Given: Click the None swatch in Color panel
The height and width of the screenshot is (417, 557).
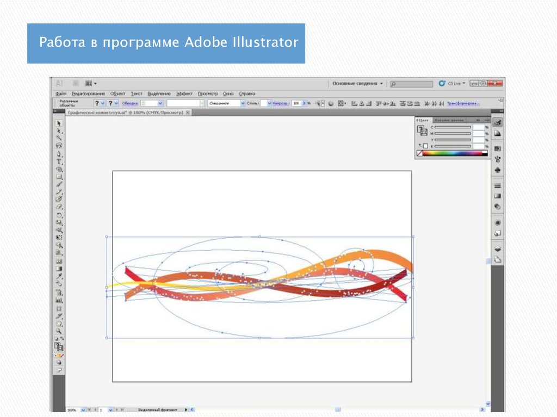Looking at the screenshot, I should pos(419,153).
